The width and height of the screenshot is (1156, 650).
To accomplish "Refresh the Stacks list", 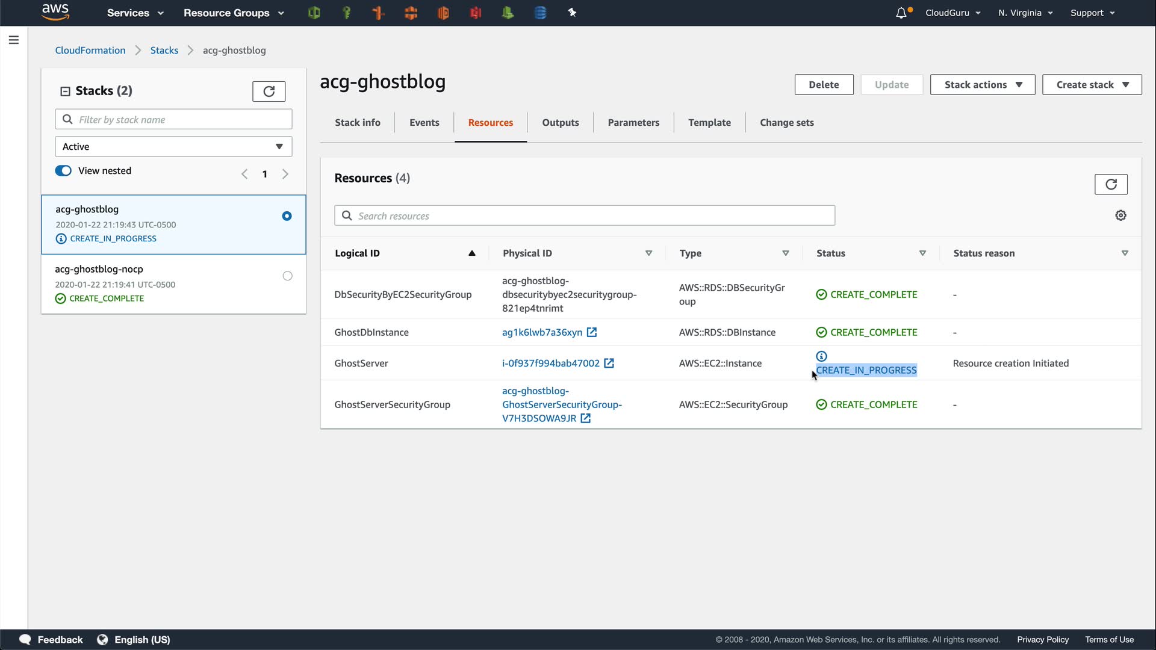I will 269,91.
